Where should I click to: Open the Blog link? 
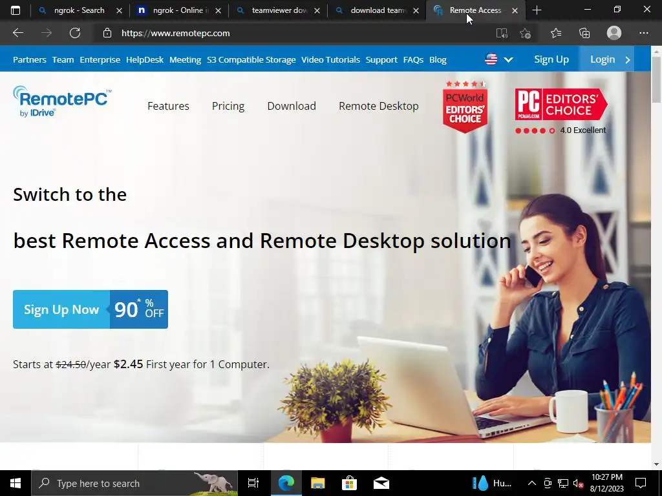pos(438,59)
